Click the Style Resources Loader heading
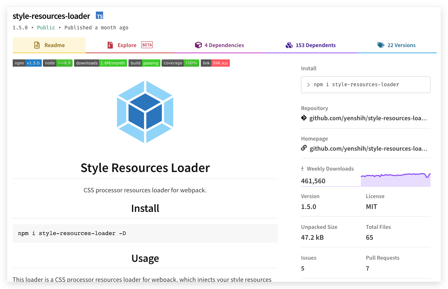This screenshot has height=289, width=448. click(145, 168)
